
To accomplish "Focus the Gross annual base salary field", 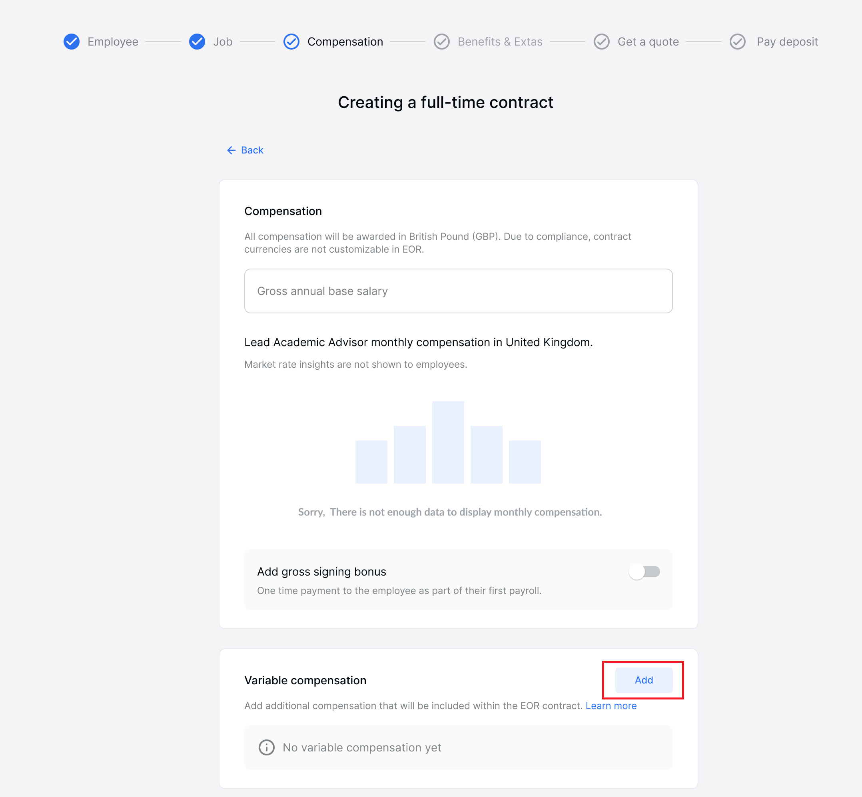I will coord(458,291).
